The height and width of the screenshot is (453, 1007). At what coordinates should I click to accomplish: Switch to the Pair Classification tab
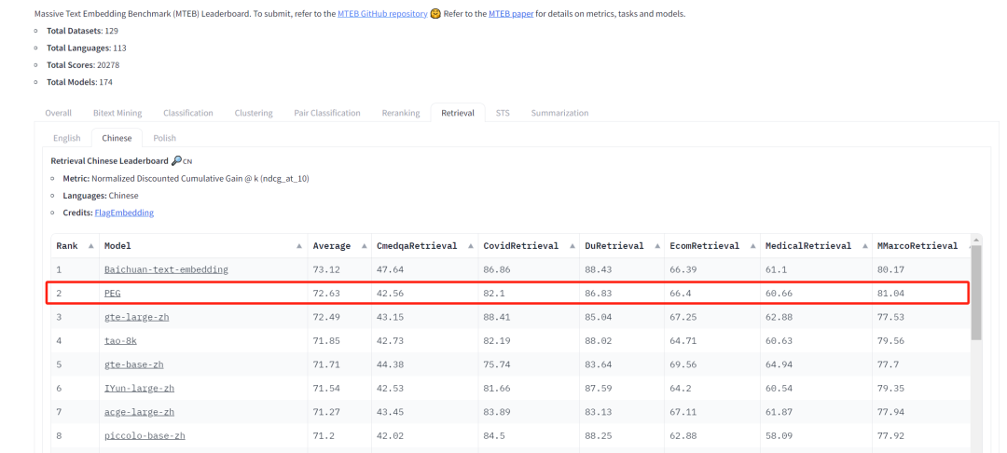point(327,113)
